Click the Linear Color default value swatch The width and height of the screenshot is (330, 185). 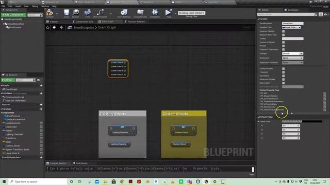(x=302, y=121)
